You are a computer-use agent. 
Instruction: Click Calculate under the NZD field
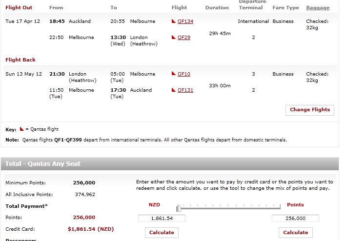coord(162,233)
